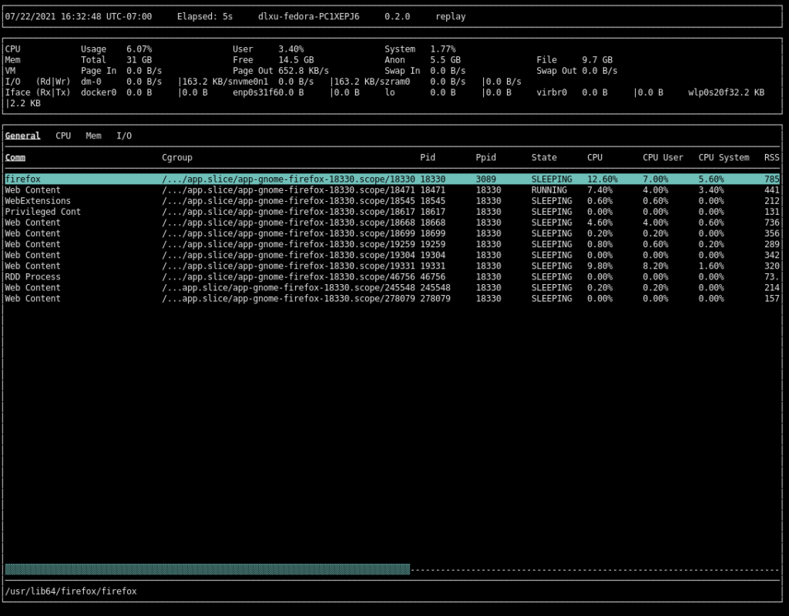Image resolution: width=789 pixels, height=616 pixels.
Task: Sort by the CPU System column header
Action: coord(724,157)
